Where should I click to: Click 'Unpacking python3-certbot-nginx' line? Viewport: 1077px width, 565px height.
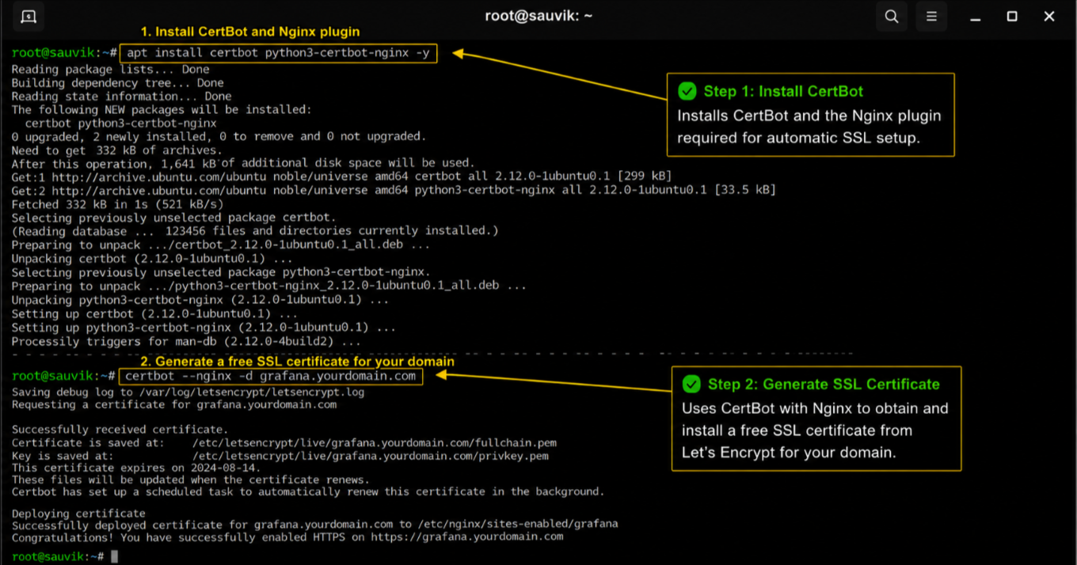click(x=200, y=301)
